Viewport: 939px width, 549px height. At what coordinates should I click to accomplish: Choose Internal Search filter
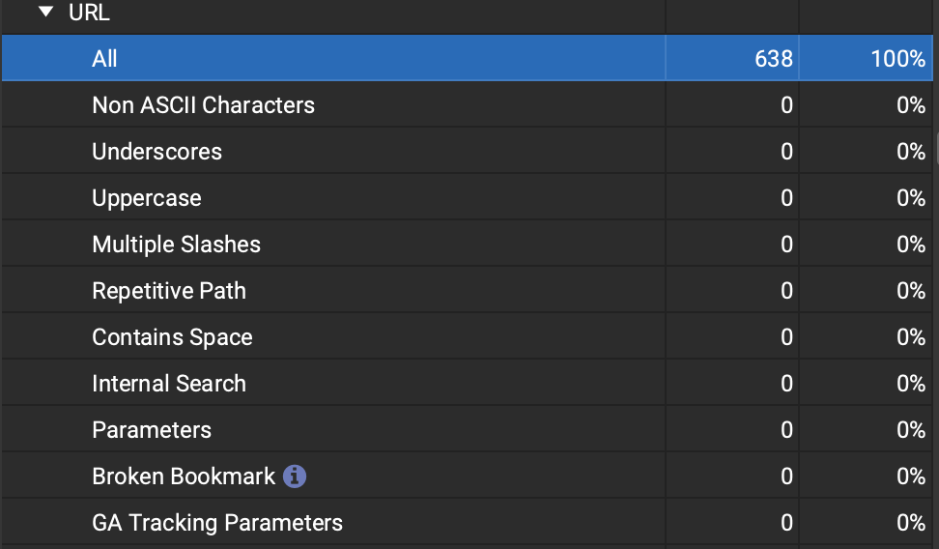[169, 384]
